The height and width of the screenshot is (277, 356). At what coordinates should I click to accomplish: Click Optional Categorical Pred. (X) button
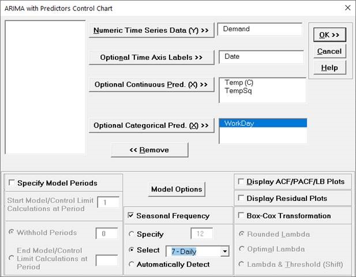point(152,125)
